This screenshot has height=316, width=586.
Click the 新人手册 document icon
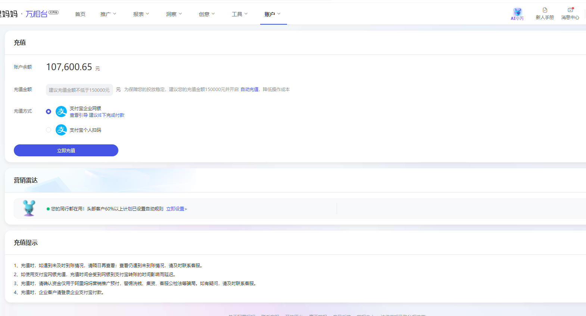pos(545,10)
